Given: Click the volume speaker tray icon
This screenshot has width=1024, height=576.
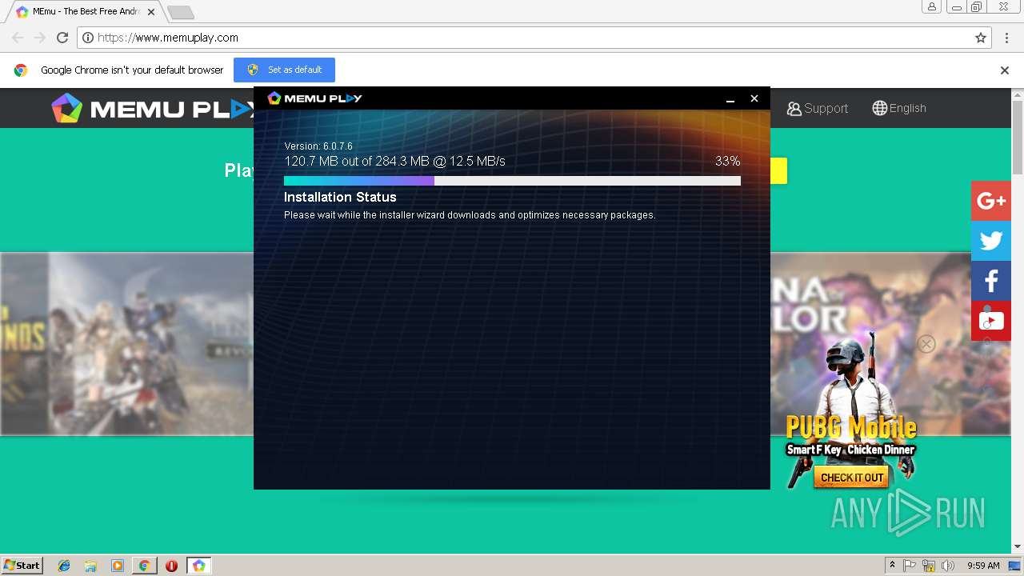Looking at the screenshot, I should [x=948, y=566].
